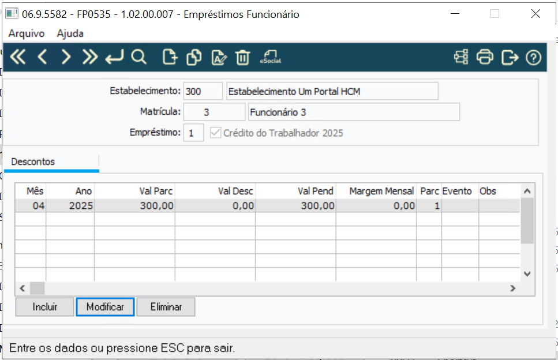Open help via question mark icon
This screenshot has height=360, width=558.
(x=533, y=57)
